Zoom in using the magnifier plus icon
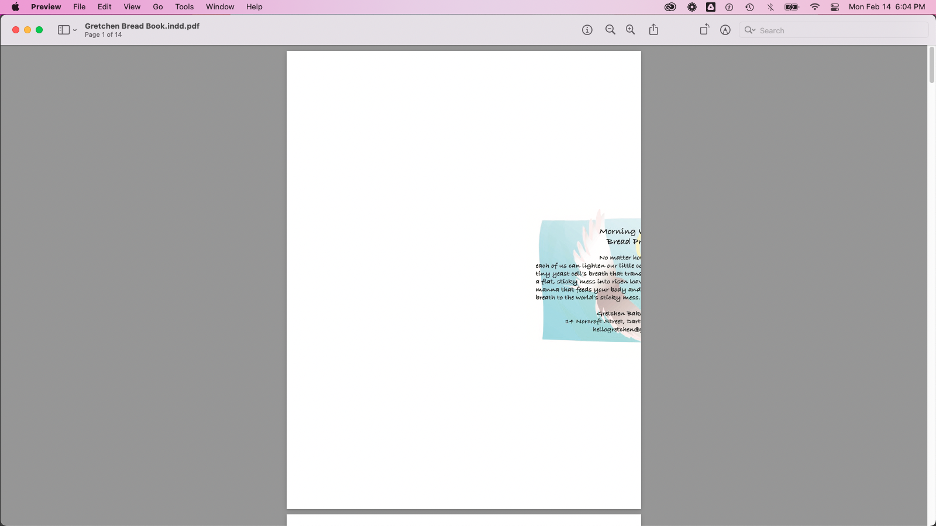Screen dimensions: 936x526 pos(630,29)
